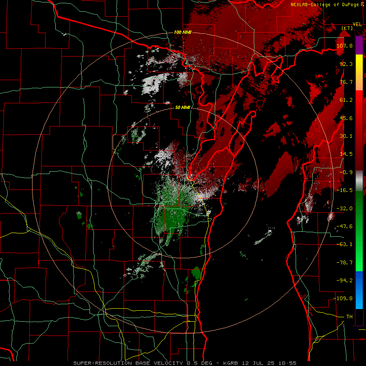The width and height of the screenshot is (366, 366).
Task: Click the -47.6 scale value
Action: pos(344,227)
